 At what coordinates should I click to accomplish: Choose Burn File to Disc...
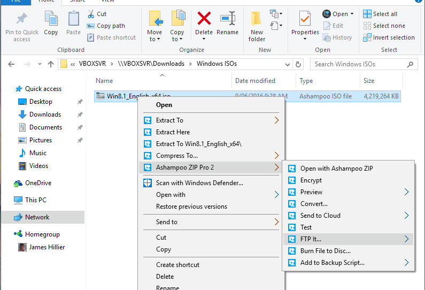[349, 251]
